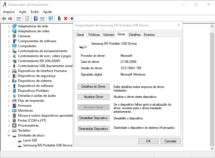Click the vertical scrollbar down arrow
Viewport: 215px width, 158px height.
[212, 149]
